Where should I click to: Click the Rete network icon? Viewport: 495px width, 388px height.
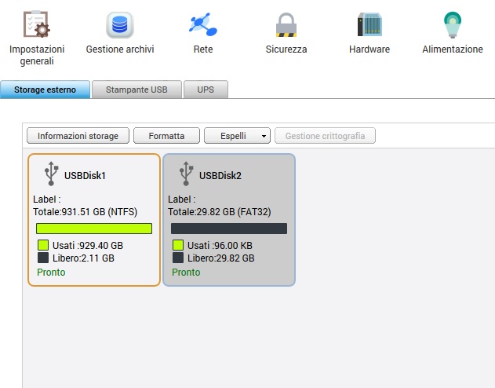tap(202, 24)
